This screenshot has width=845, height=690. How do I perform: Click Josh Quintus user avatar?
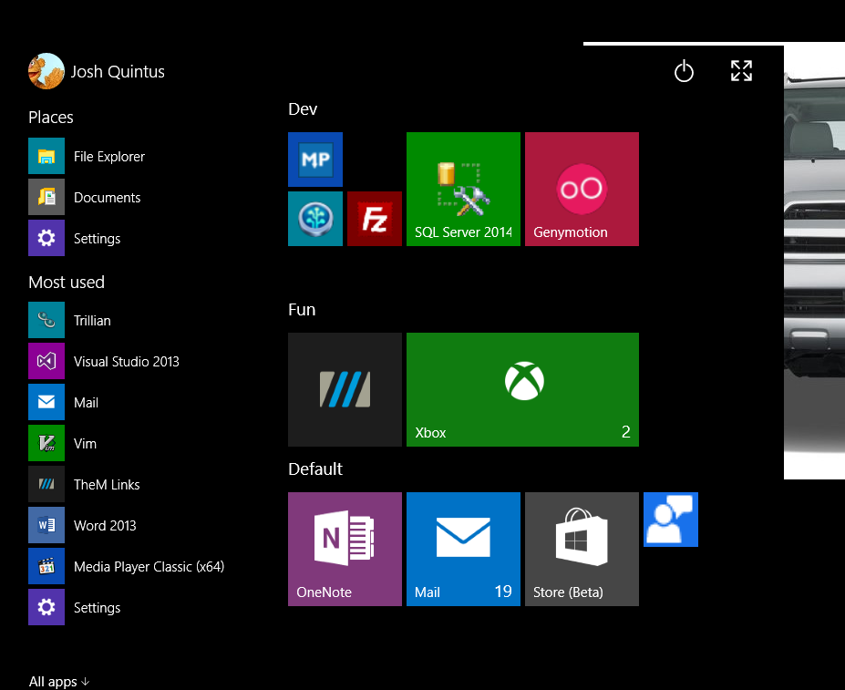46,71
